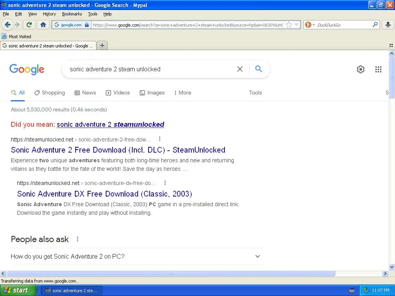Open the View menu
Image resolution: width=395 pixels, height=296 pixels.
coord(32,14)
